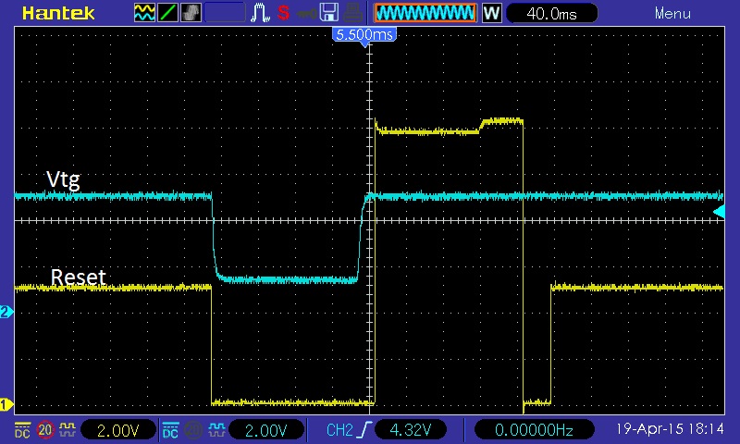
Task: Toggle the CH1 DC coupling indicator
Action: [x=22, y=430]
